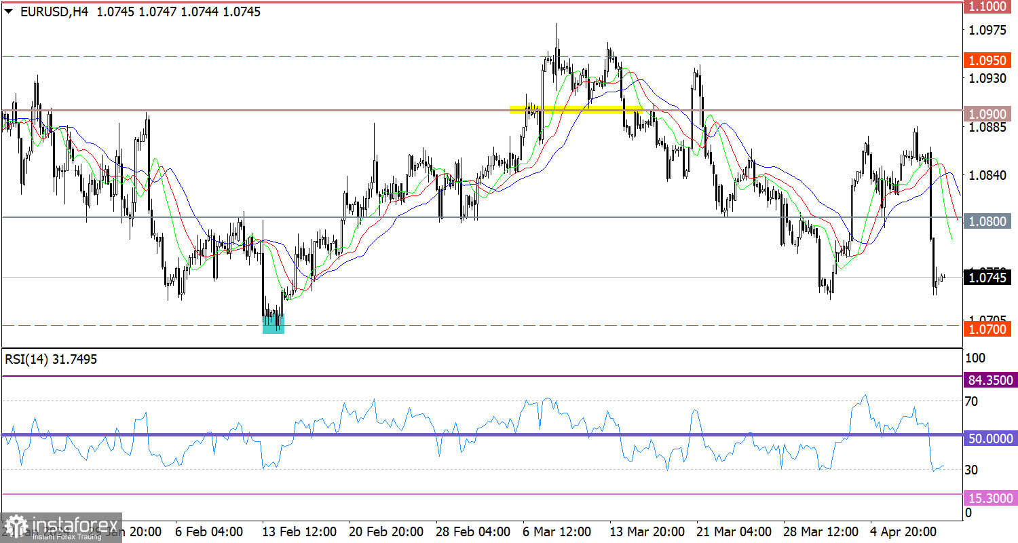This screenshot has height=543, width=1018.
Task: Select the current price label 1.0745
Action: 988,277
